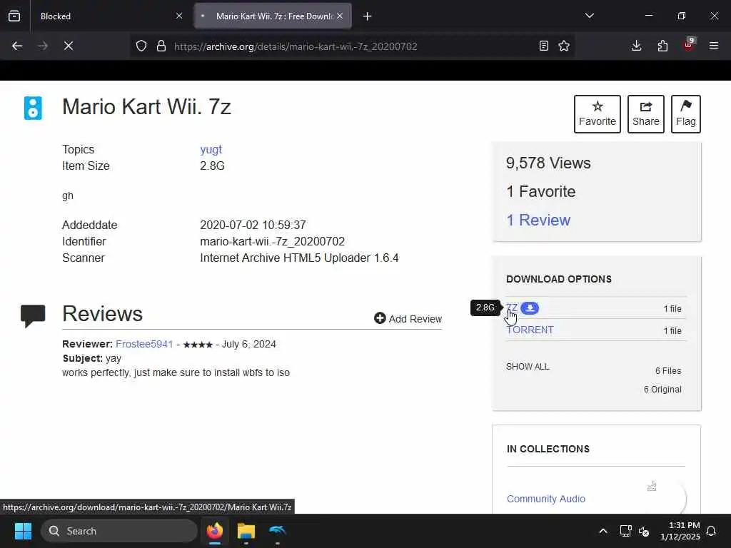Download the TORRENT file
This screenshot has width=731, height=548.
[530, 330]
